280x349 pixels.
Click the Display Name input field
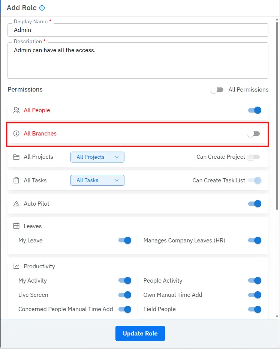[x=138, y=30]
